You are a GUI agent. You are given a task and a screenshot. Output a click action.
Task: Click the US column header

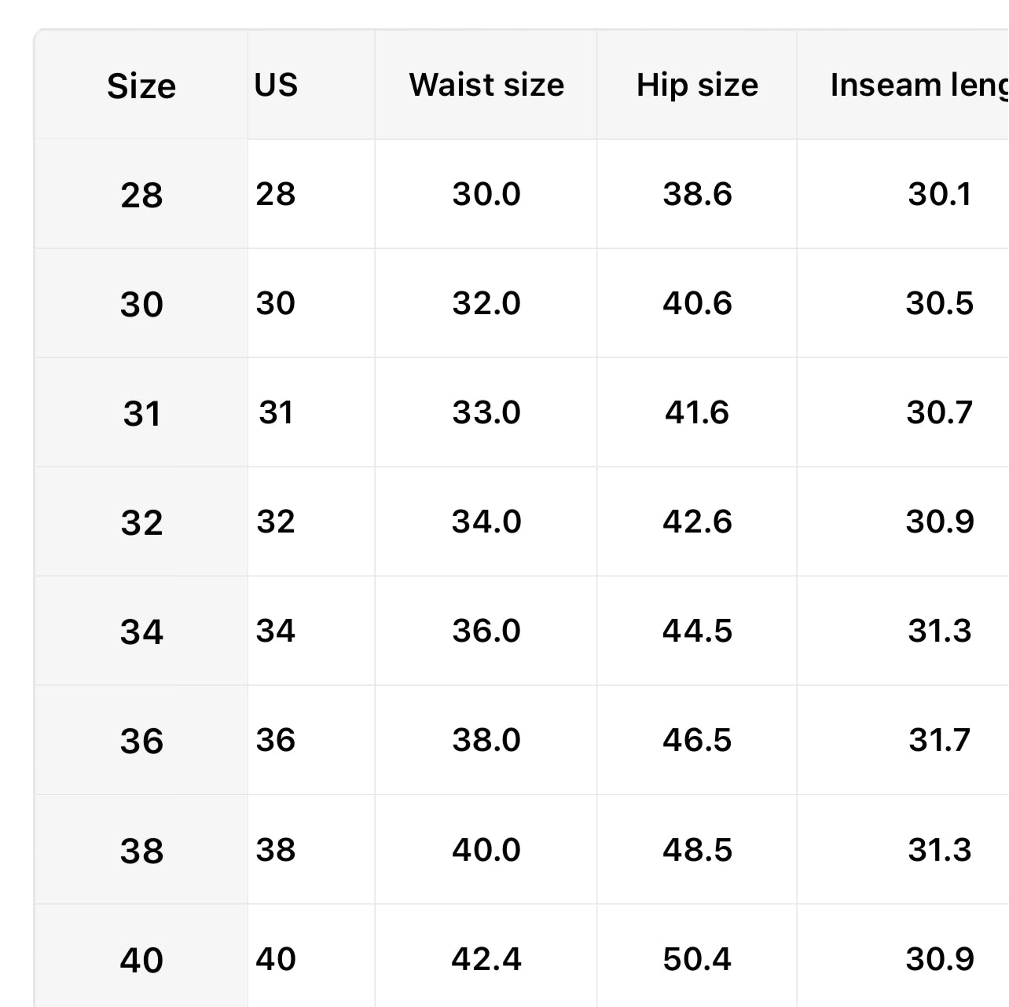[x=276, y=85]
